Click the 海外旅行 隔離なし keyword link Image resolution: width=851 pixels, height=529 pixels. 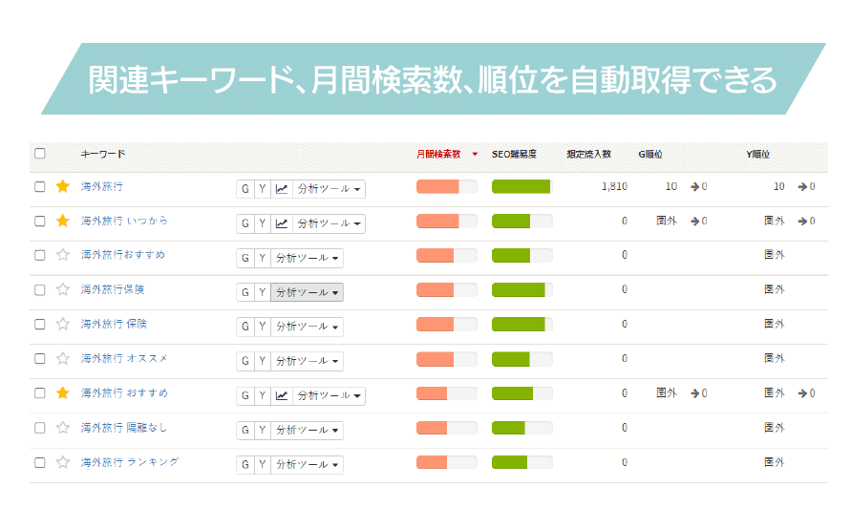[124, 428]
